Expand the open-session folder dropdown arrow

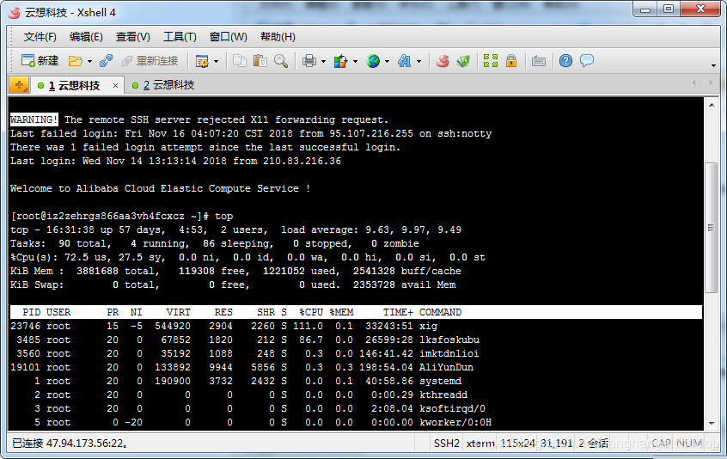pos(89,61)
